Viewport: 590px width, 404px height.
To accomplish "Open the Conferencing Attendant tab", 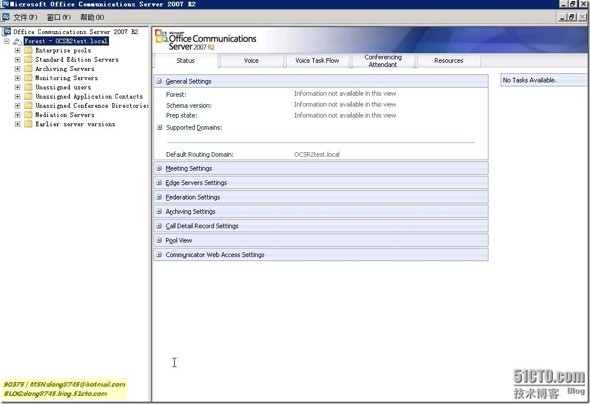I will [383, 61].
